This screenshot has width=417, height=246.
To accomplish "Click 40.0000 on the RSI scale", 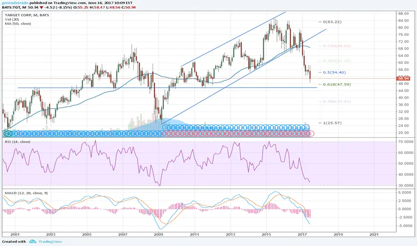I will point(405,174).
